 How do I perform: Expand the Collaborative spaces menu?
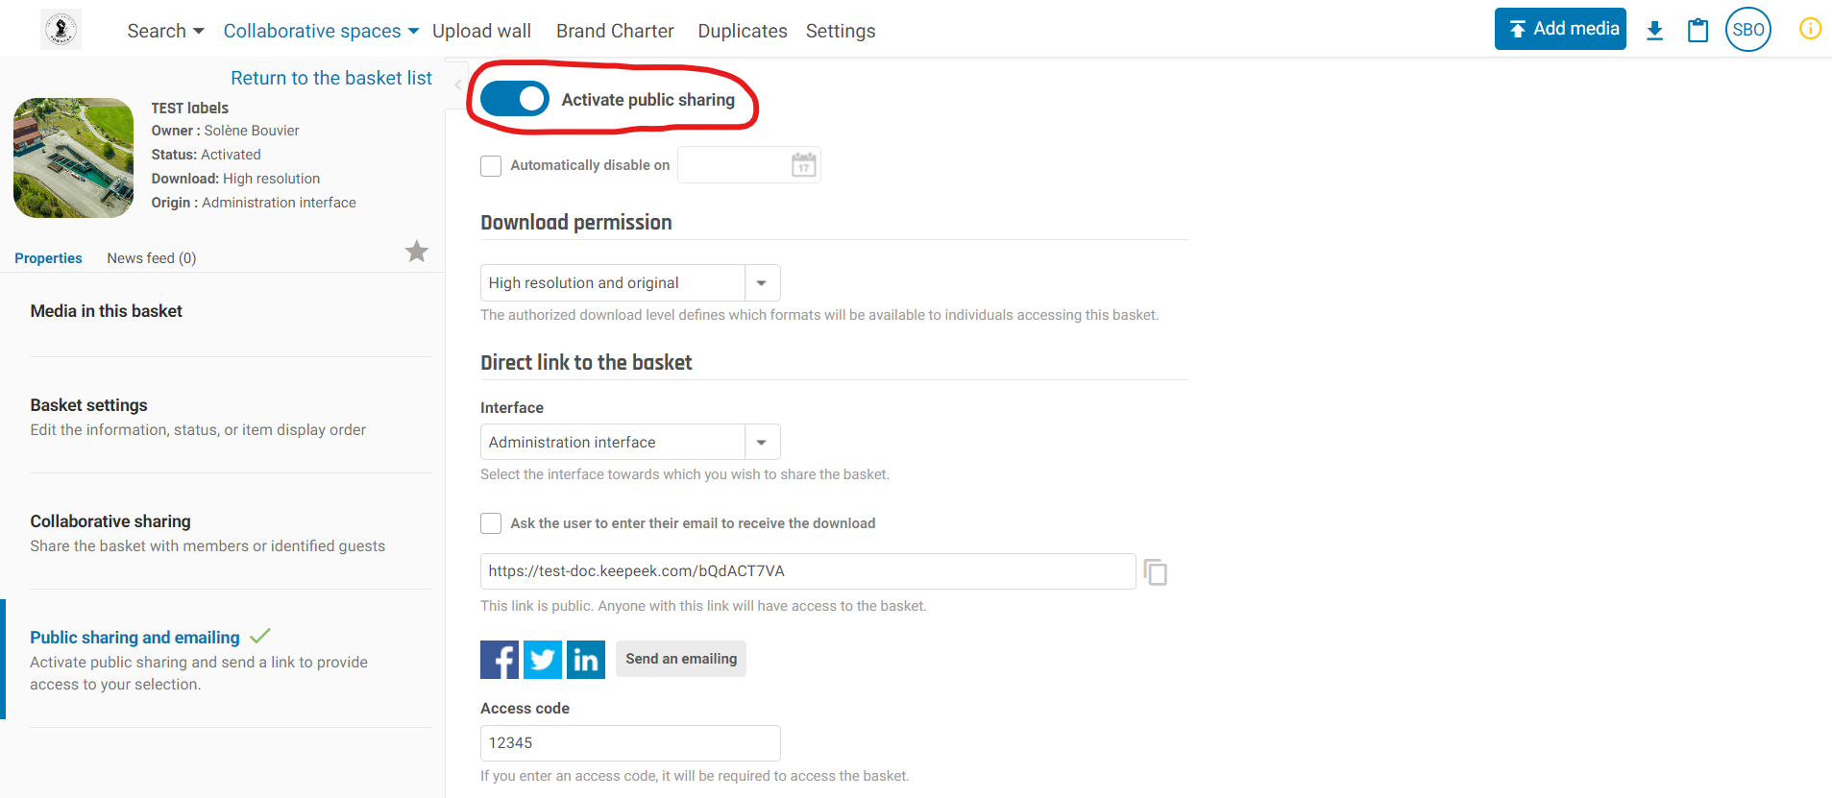[x=321, y=31]
